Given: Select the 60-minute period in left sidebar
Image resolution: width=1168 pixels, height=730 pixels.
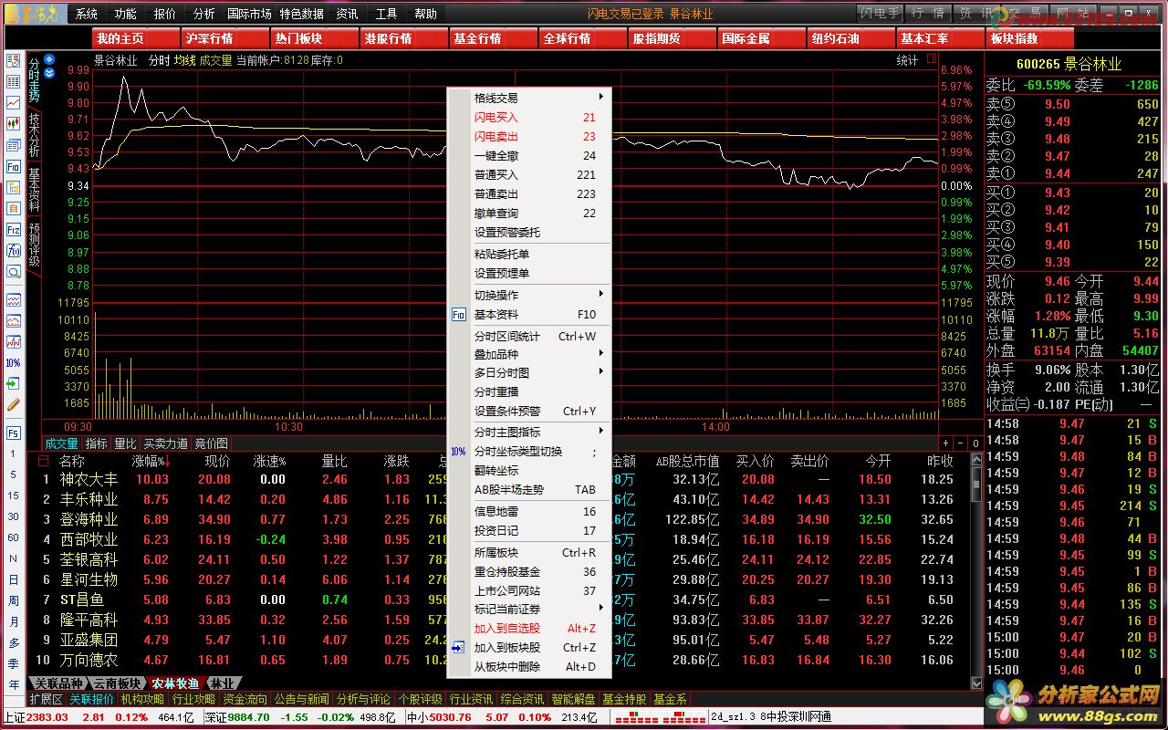Looking at the screenshot, I should (x=14, y=537).
